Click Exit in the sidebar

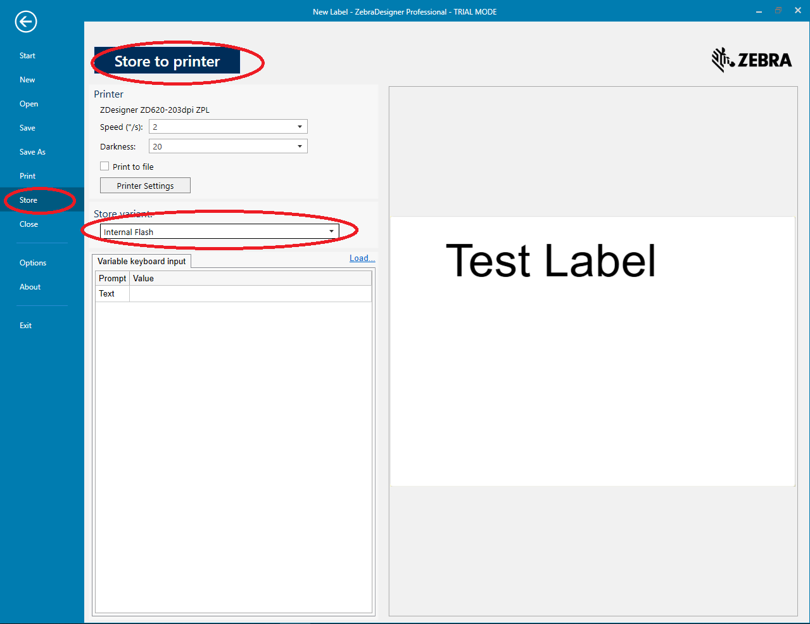(25, 325)
